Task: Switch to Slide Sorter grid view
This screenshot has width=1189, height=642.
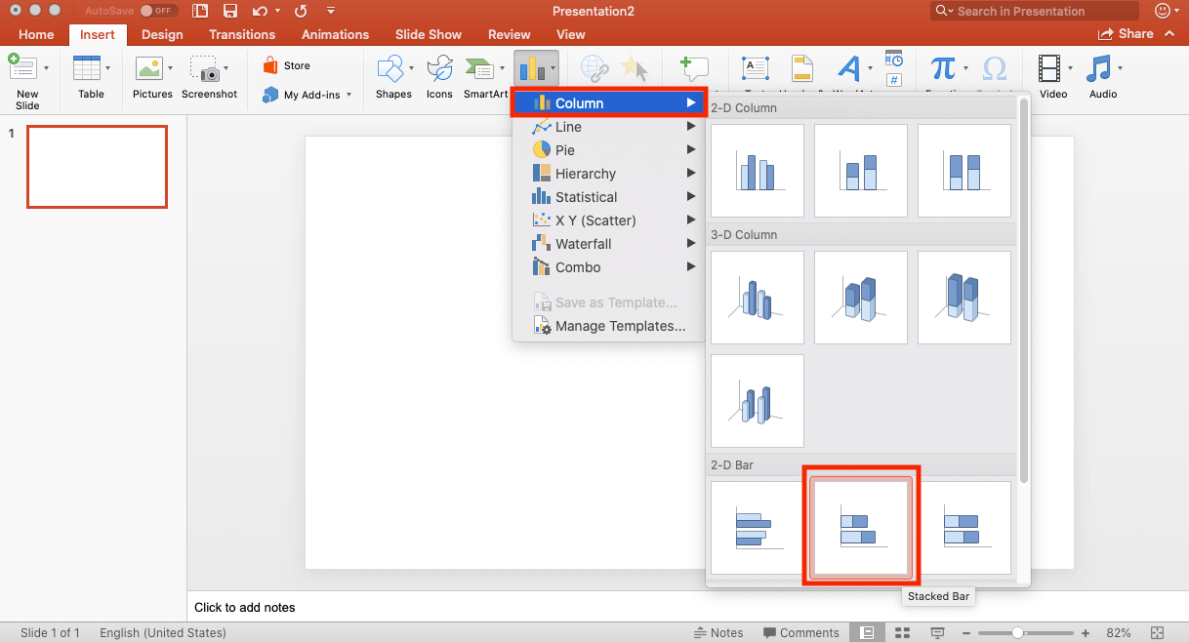Action: coord(902,632)
